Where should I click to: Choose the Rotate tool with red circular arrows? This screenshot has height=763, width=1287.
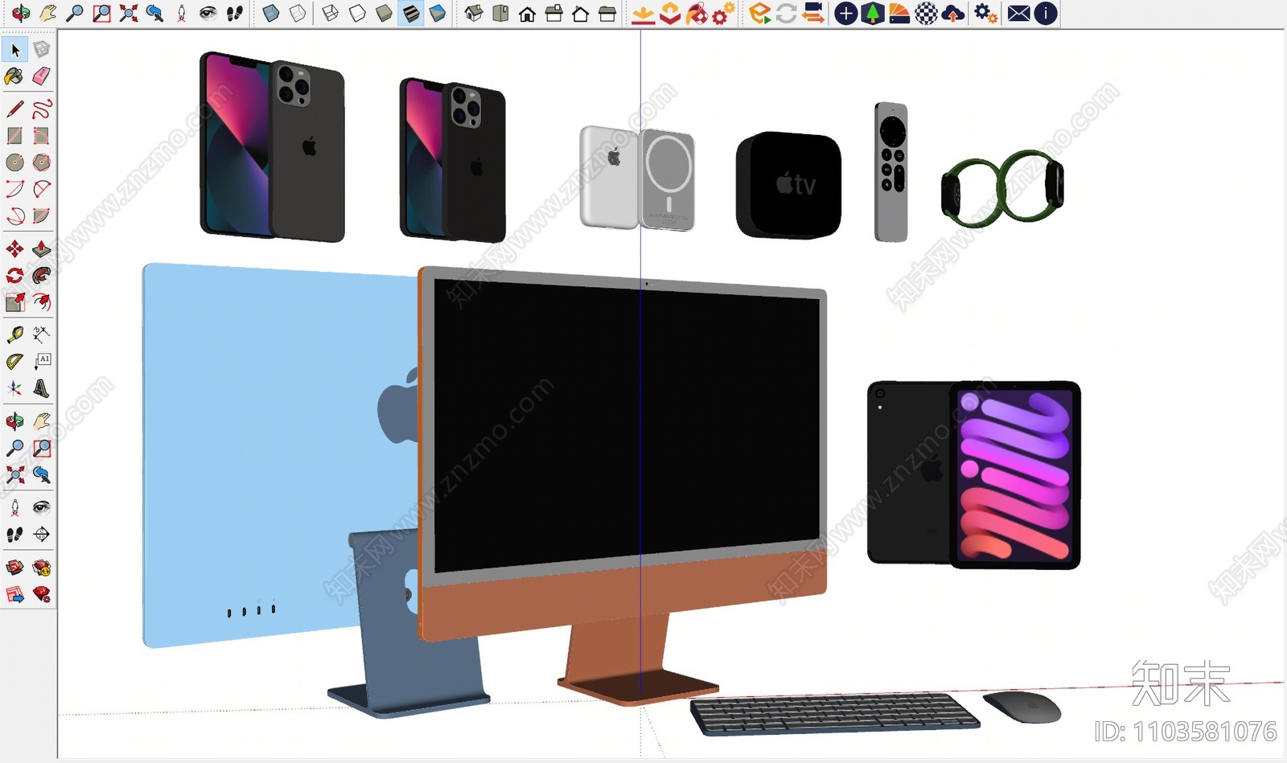14,276
